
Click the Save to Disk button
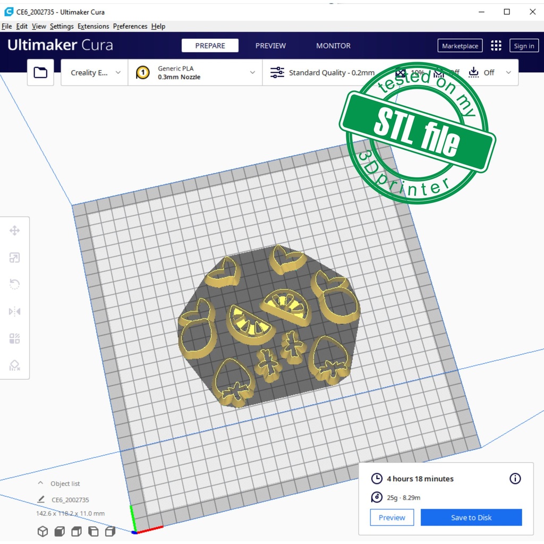(x=471, y=517)
